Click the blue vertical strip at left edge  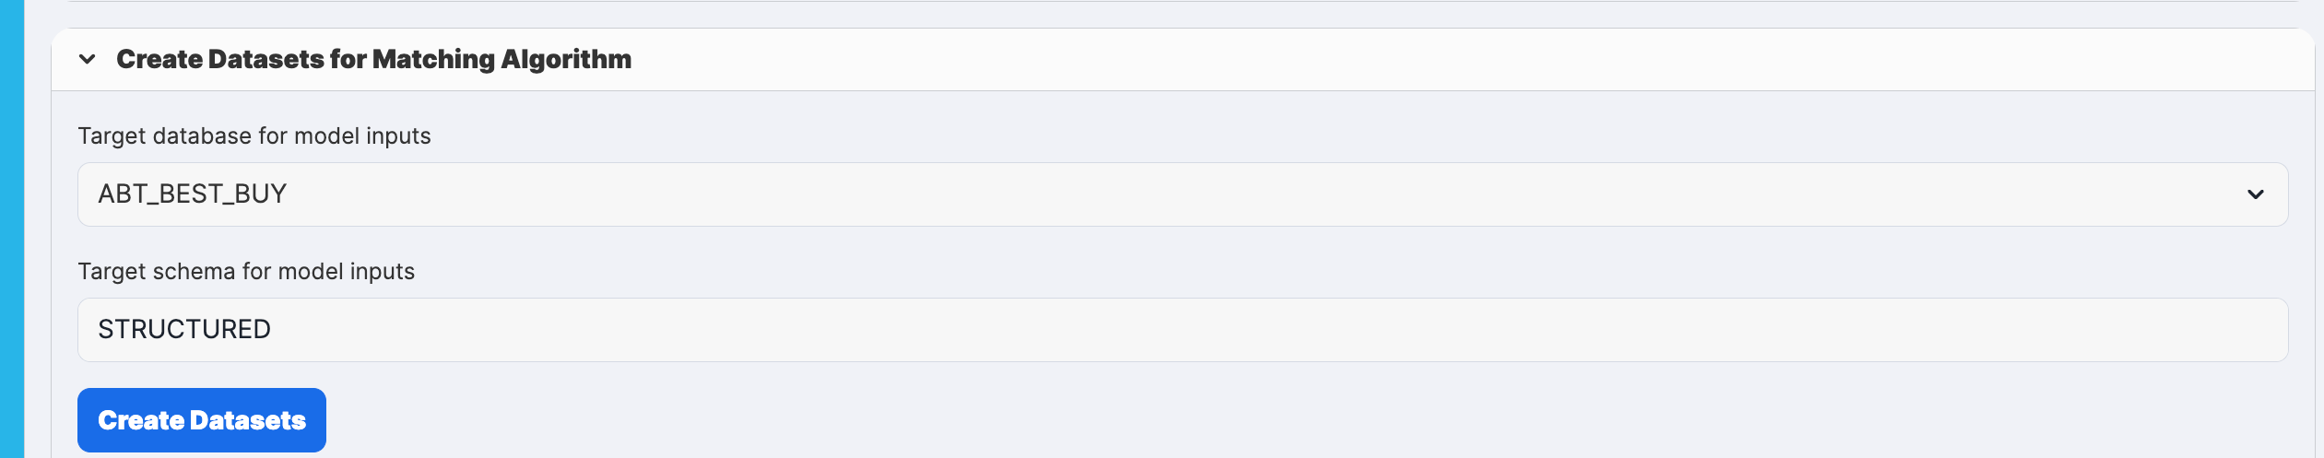pyautogui.click(x=11, y=229)
